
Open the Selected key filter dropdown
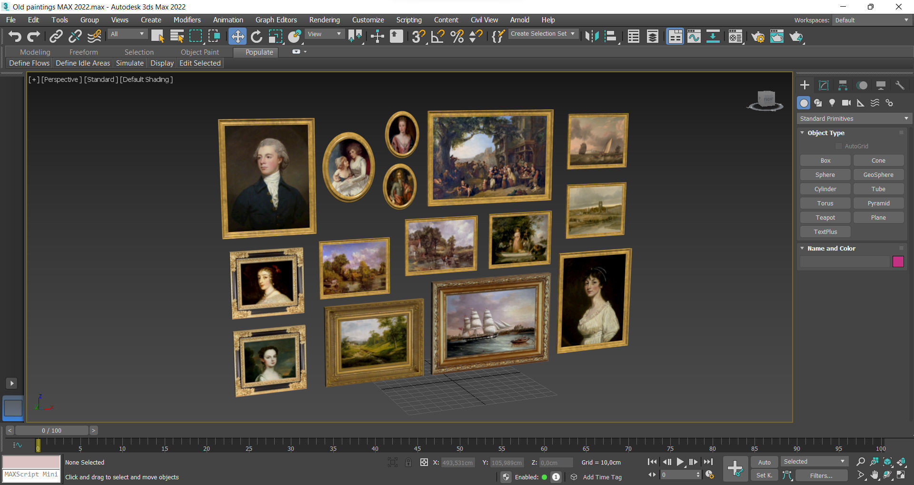point(814,461)
